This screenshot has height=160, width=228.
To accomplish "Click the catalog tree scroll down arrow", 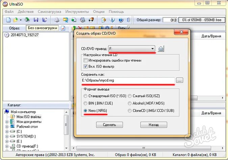I will (x=66, y=148).
